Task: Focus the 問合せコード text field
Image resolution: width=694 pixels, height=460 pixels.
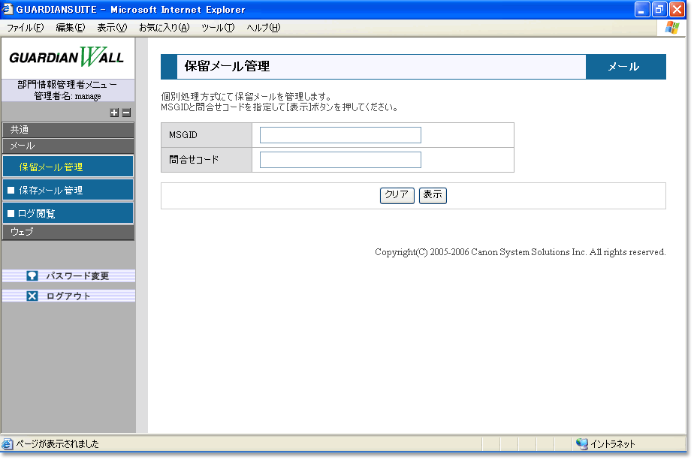Action: point(340,160)
